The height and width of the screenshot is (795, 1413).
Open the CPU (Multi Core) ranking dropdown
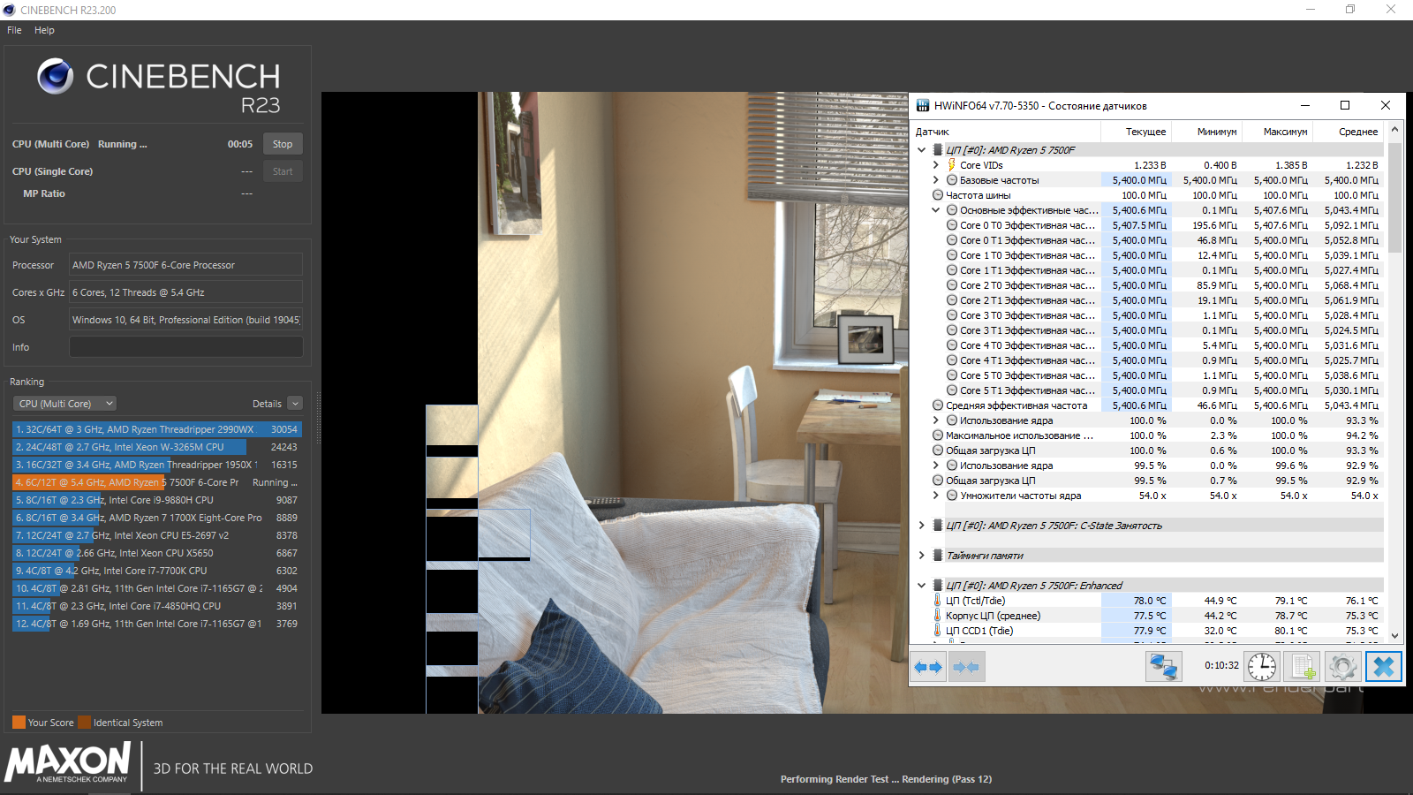click(x=65, y=404)
